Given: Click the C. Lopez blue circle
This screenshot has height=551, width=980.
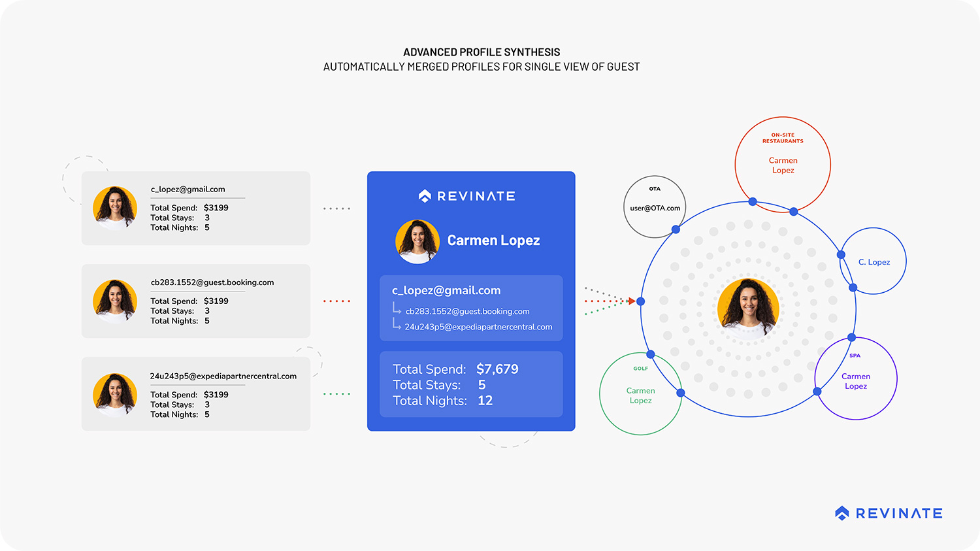Looking at the screenshot, I should (874, 261).
